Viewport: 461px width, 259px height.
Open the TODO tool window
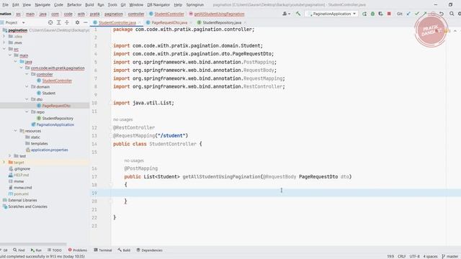point(55,250)
